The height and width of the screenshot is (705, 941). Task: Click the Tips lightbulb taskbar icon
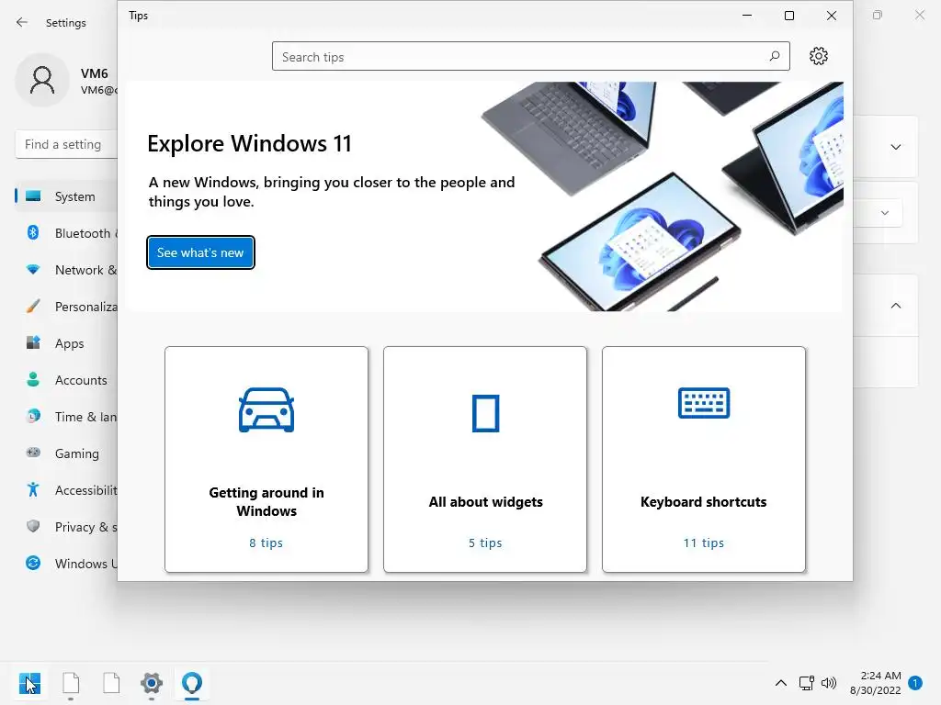point(192,683)
